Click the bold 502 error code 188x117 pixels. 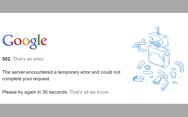pyautogui.click(x=7, y=59)
